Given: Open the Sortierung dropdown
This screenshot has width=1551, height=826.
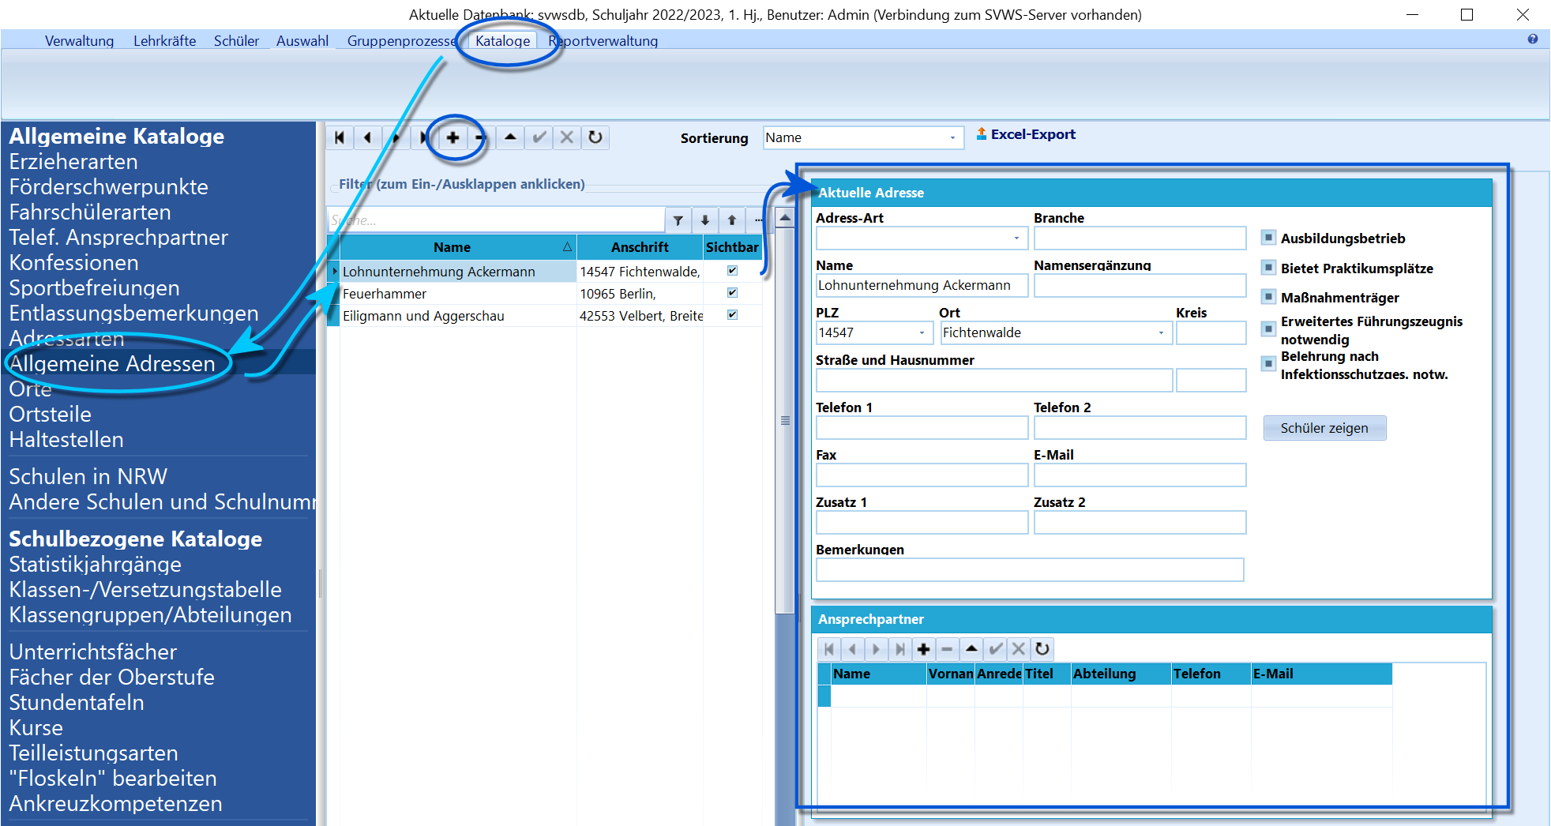Looking at the screenshot, I should point(952,137).
